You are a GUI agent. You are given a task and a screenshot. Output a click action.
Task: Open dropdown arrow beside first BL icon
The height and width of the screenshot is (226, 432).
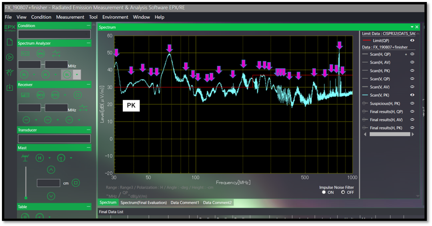[34, 75]
